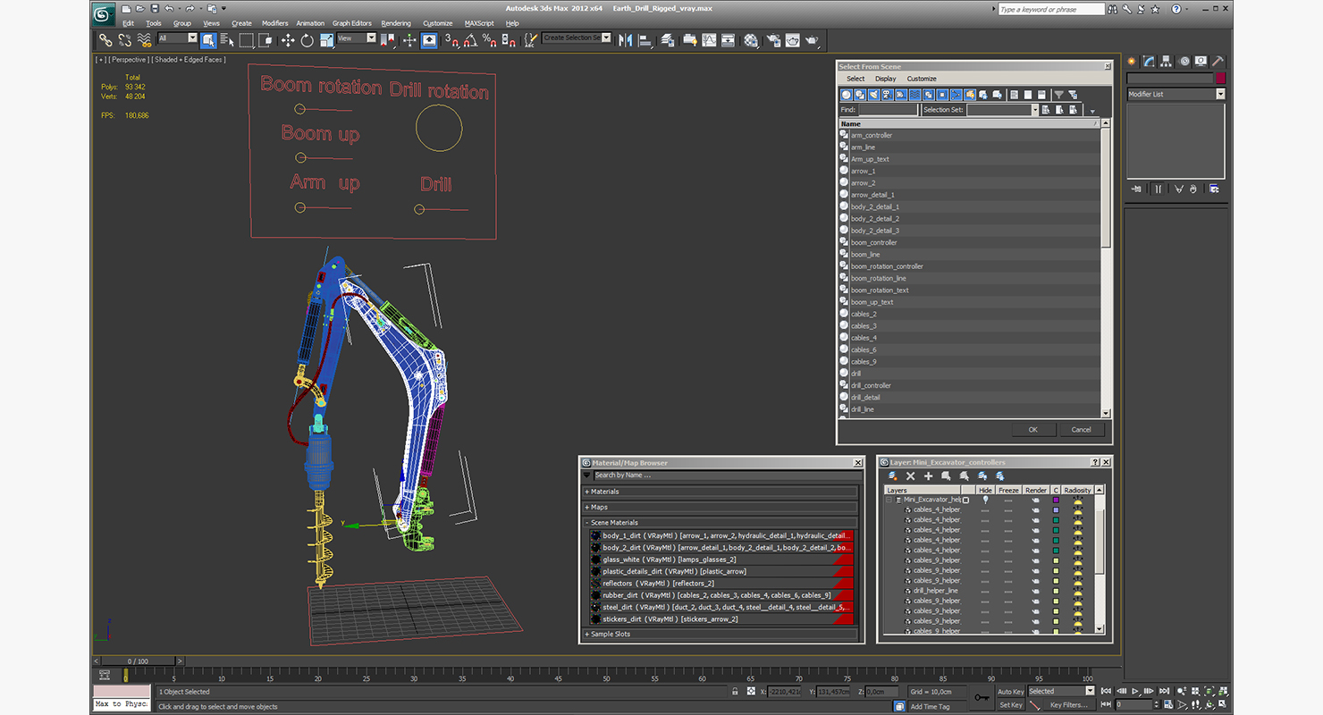Screen dimensions: 1323x715
Task: Switch to the Create command panel tab
Action: click(1132, 62)
